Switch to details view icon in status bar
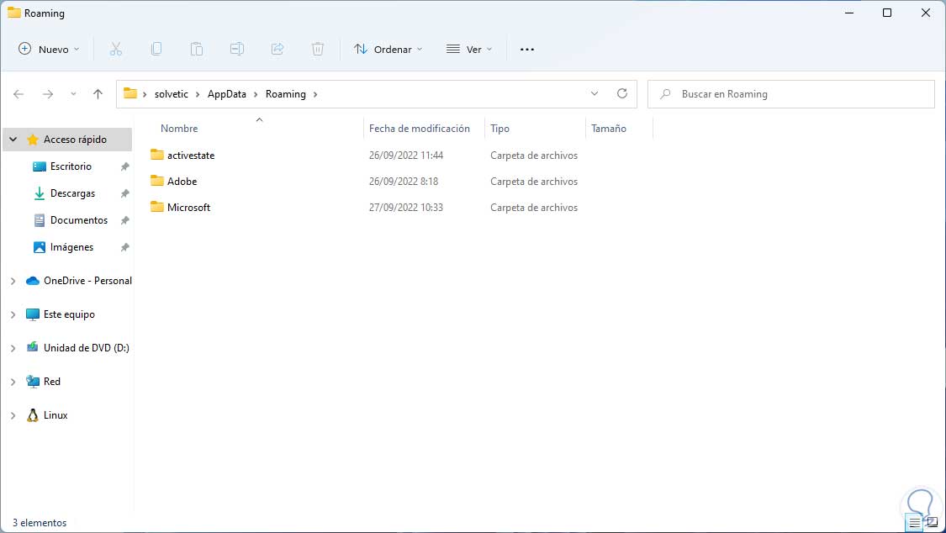 coord(915,523)
